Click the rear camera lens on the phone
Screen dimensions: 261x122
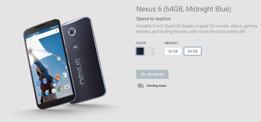(x=72, y=31)
